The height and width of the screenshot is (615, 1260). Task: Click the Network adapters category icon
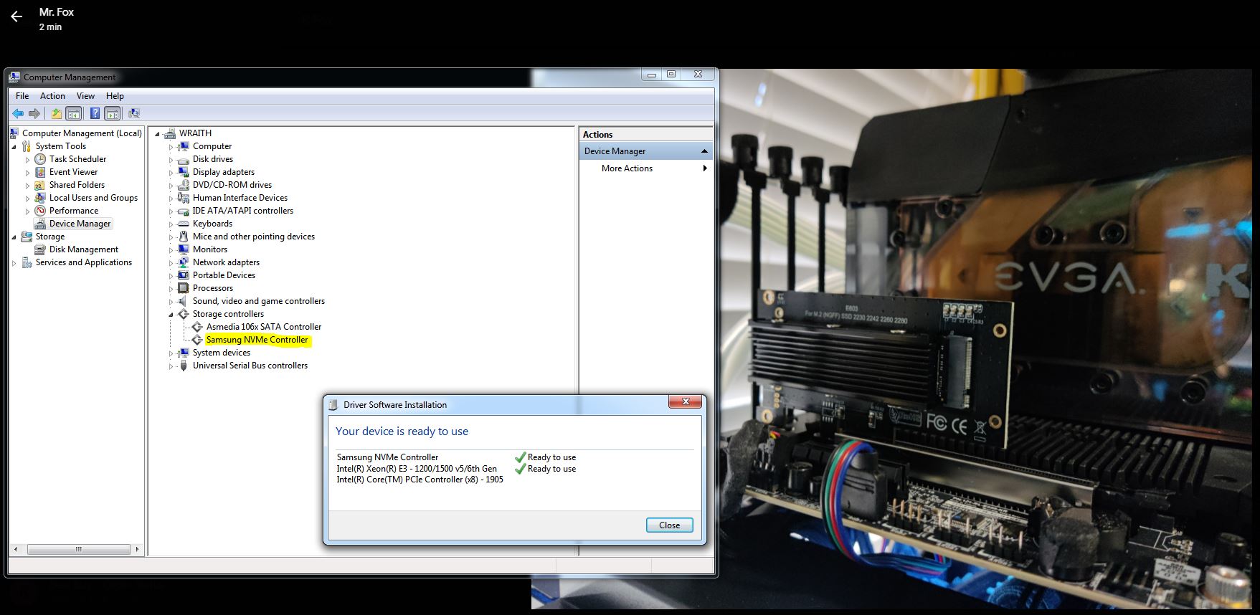tap(184, 262)
